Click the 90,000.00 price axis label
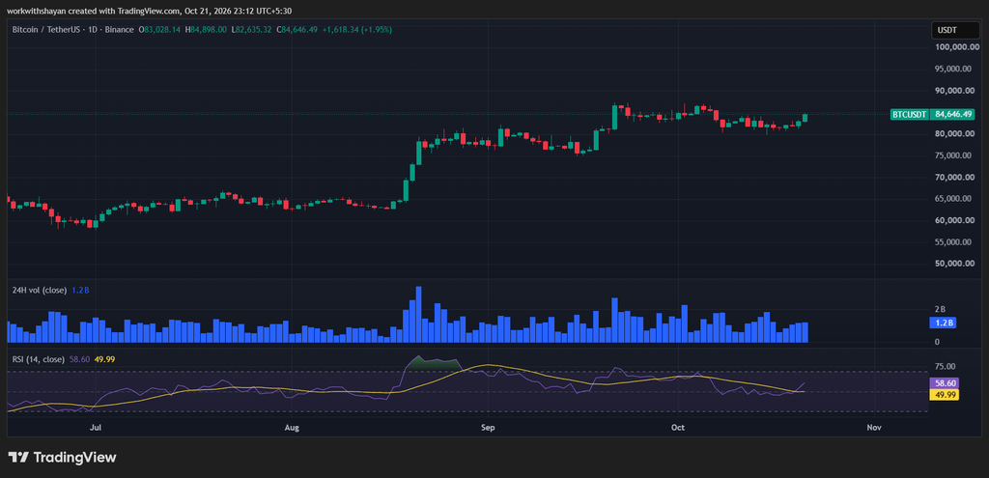Image resolution: width=989 pixels, height=478 pixels. [x=957, y=91]
